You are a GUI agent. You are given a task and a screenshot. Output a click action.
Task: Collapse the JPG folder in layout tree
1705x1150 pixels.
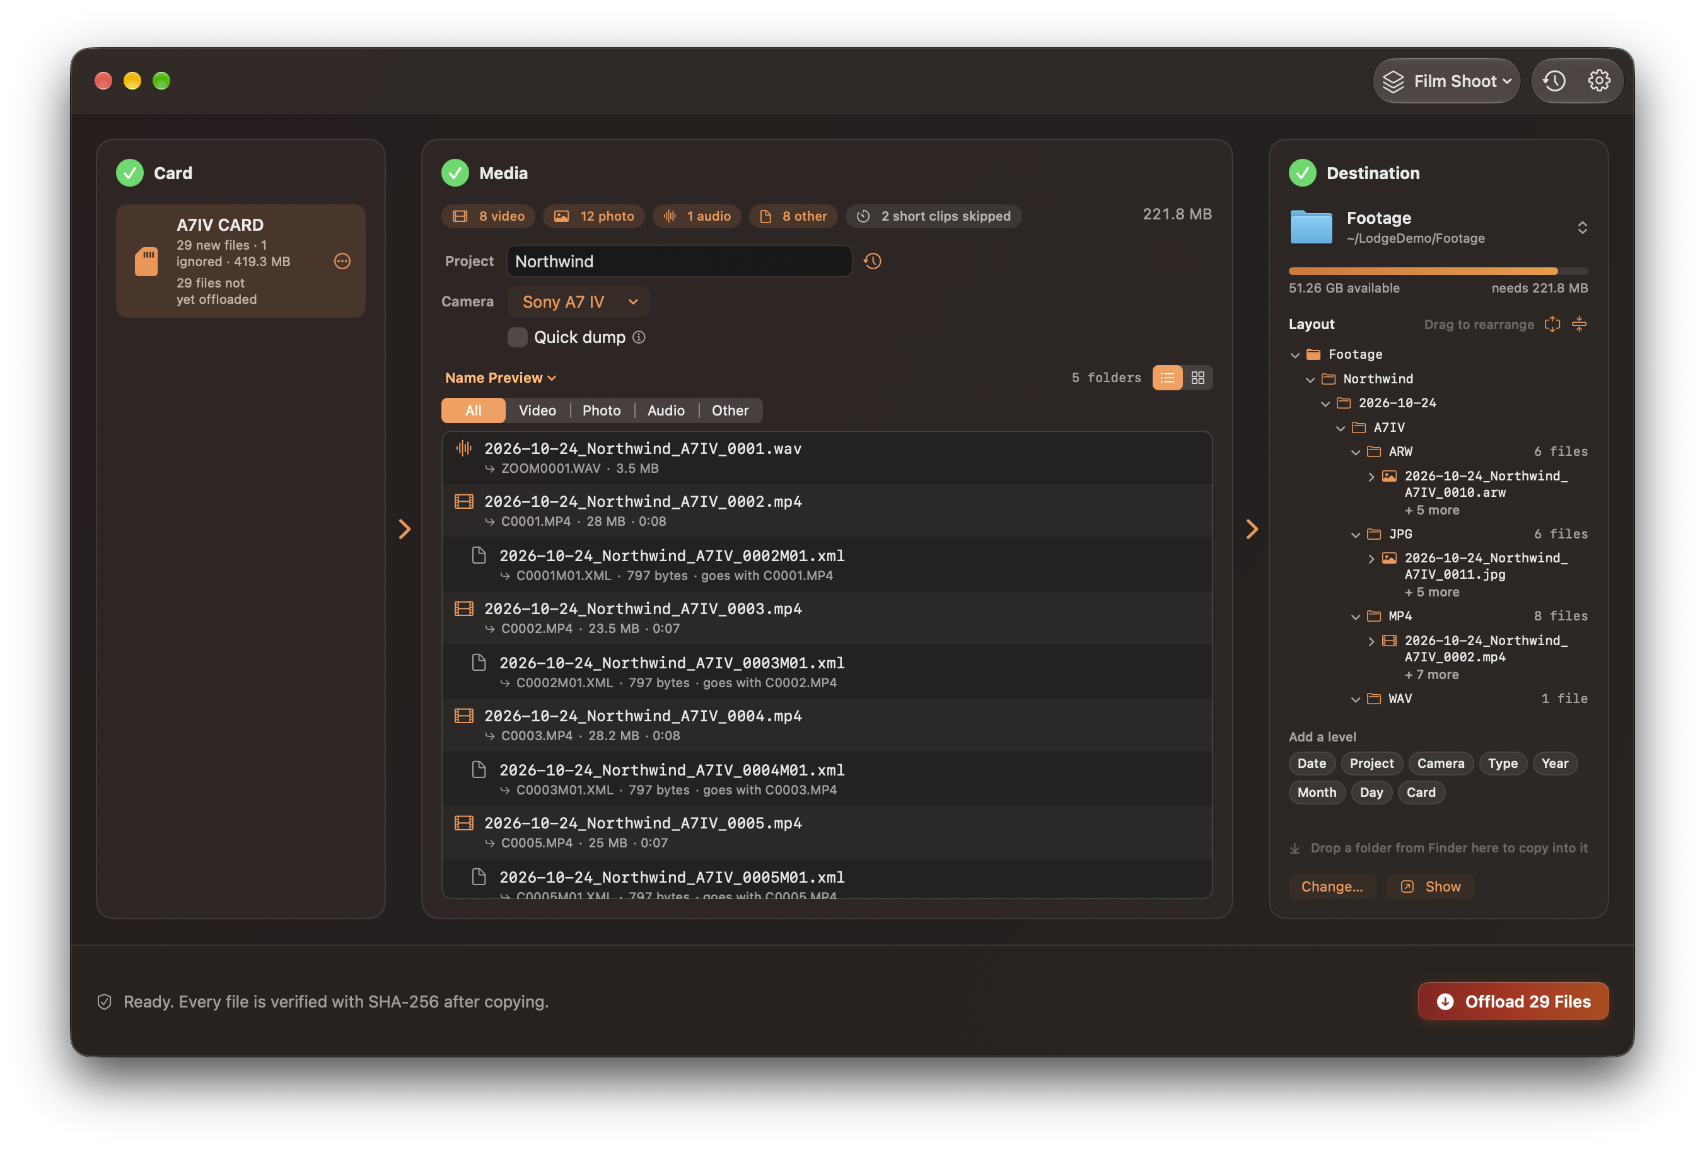point(1355,535)
